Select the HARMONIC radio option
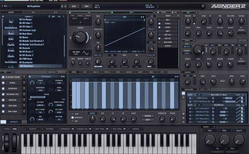Screen dimensions: 249x154 click(x=72, y=117)
